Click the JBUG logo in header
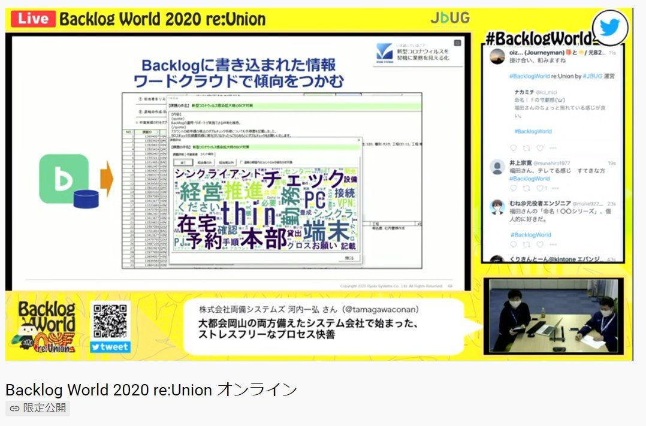This screenshot has height=426, width=646. [x=449, y=18]
